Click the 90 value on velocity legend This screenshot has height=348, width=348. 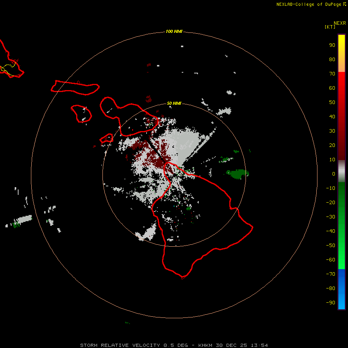tap(332, 45)
